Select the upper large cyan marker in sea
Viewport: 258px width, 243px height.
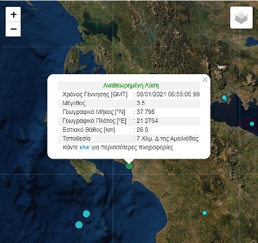click(86, 214)
